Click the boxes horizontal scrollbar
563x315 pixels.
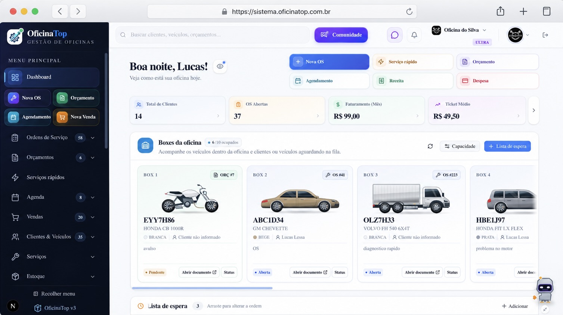pos(202,288)
